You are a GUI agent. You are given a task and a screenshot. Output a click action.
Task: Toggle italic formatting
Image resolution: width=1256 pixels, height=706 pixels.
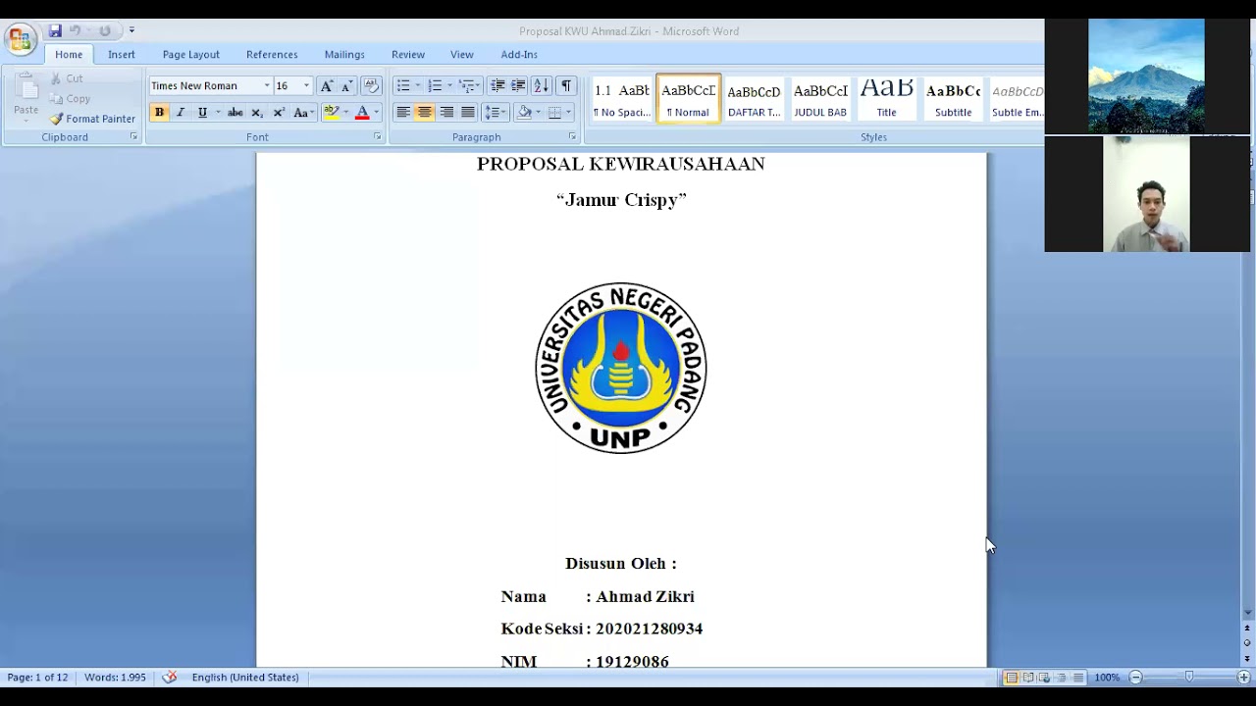coord(181,113)
